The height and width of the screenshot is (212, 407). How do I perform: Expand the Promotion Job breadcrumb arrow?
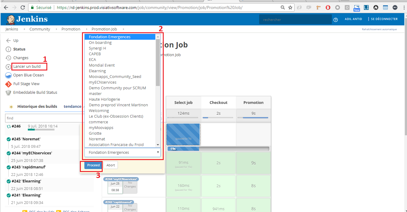(x=123, y=29)
